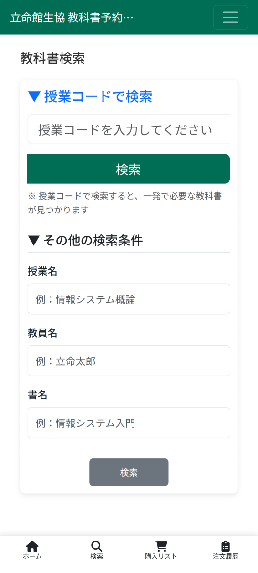The image size is (258, 573).
Task: Focus the 教員名 text field
Action: [129, 361]
